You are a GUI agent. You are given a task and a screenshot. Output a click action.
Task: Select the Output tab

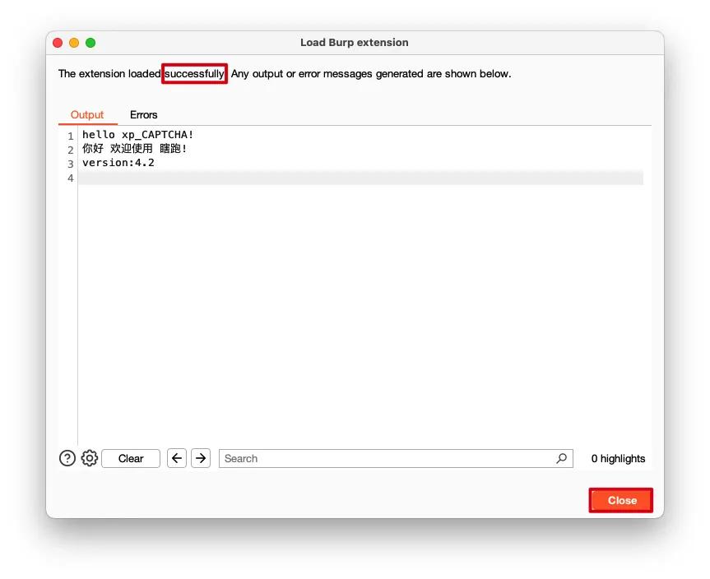(87, 115)
